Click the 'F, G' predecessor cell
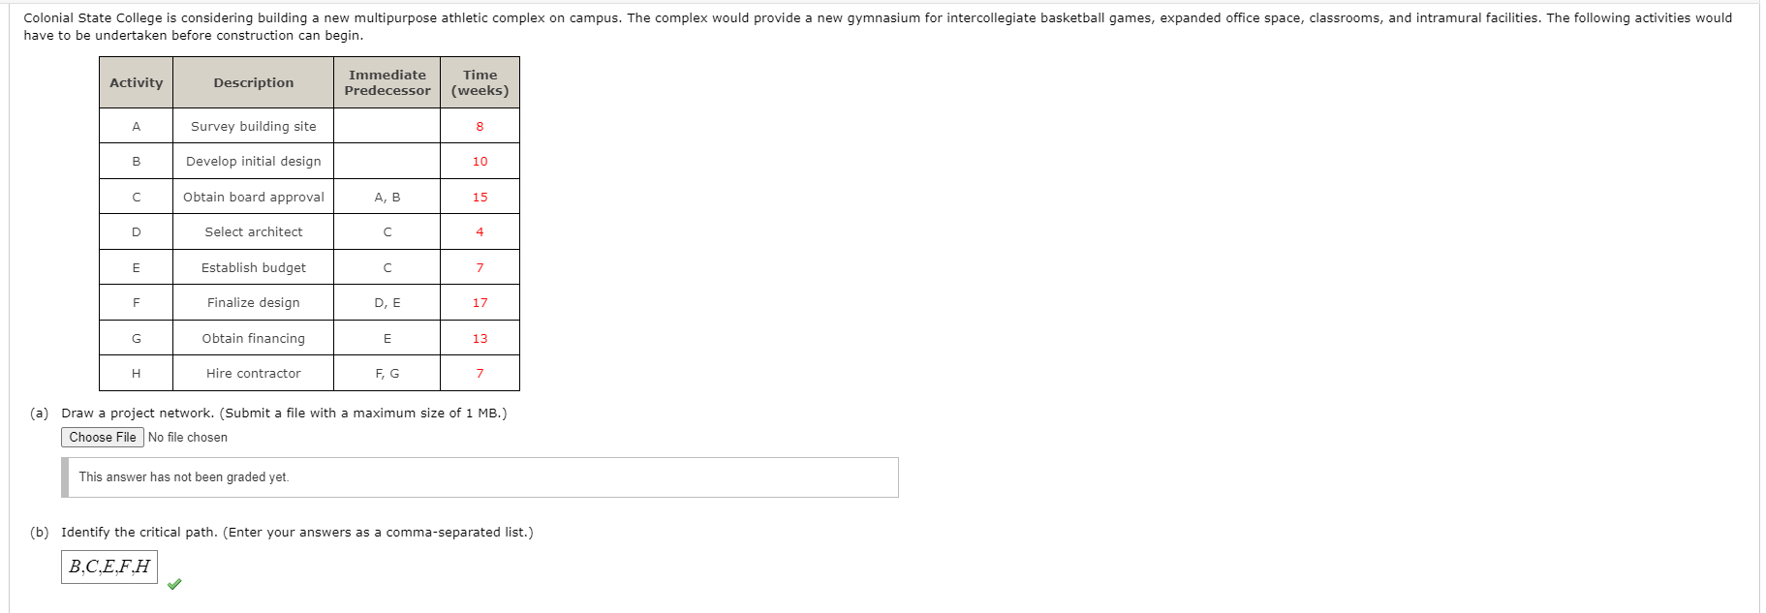 pos(387,374)
